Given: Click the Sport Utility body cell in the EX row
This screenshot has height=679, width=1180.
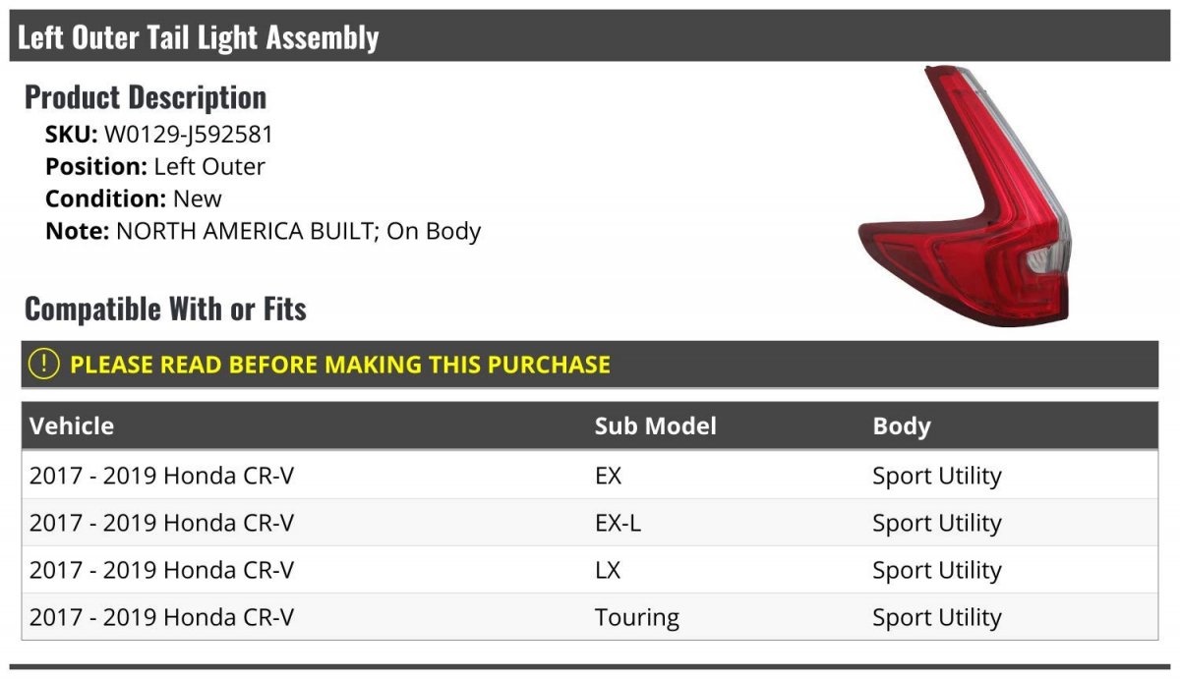Looking at the screenshot, I should tap(936, 476).
